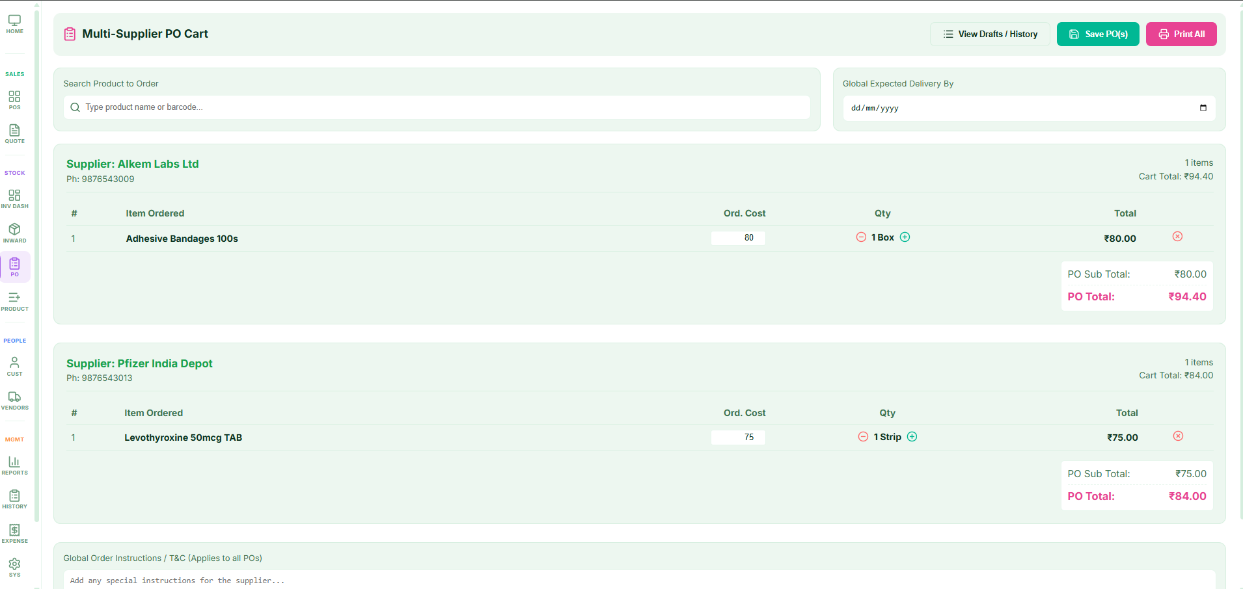Screen dimensions: 1243x589
Task: Click the Save PO(s) button
Action: pyautogui.click(x=1098, y=34)
